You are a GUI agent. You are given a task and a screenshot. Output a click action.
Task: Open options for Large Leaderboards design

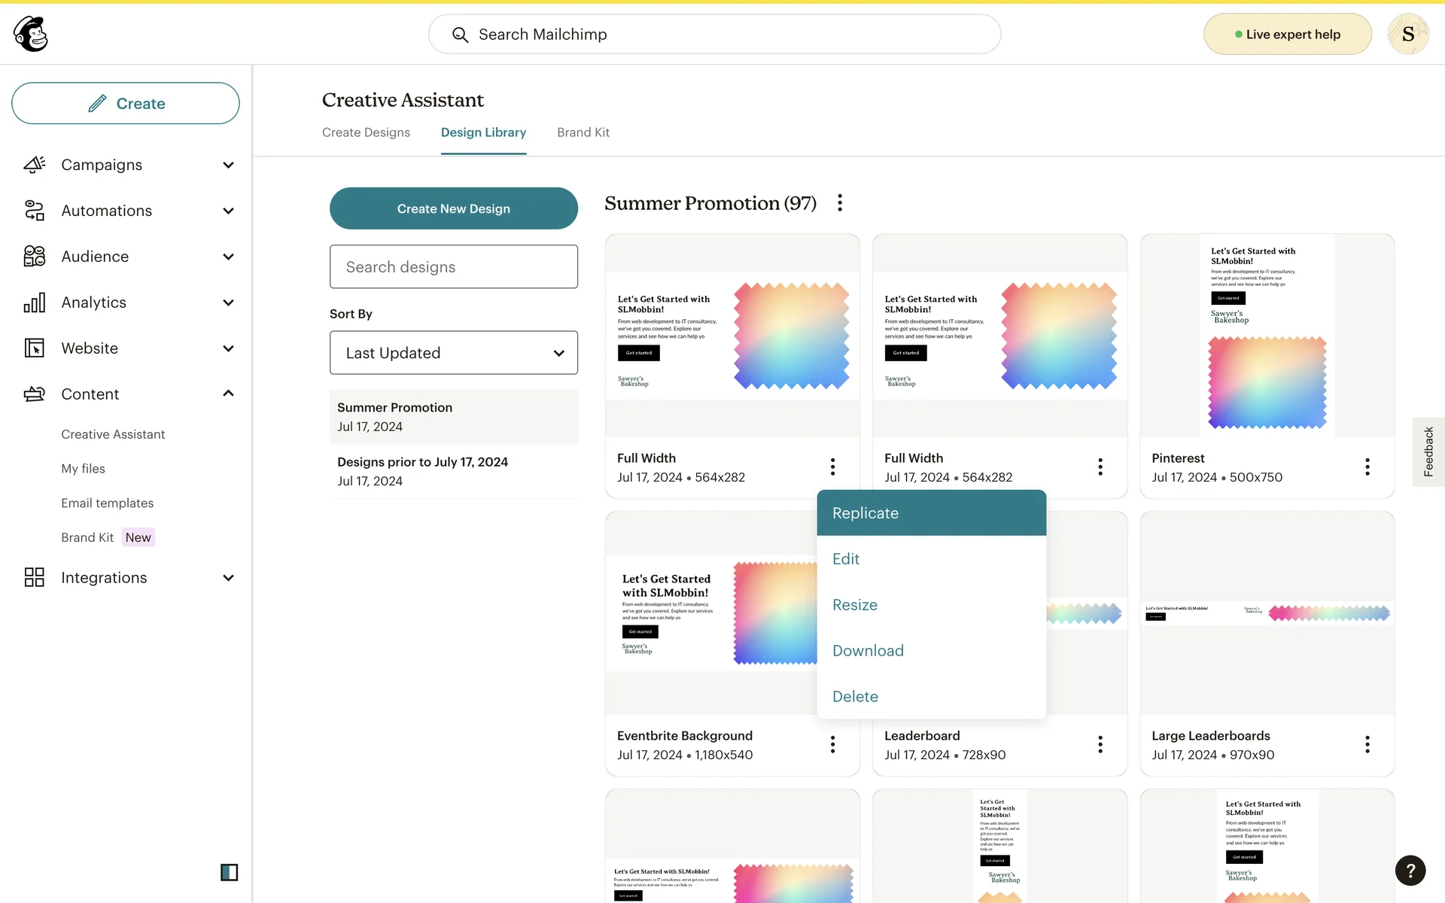tap(1367, 744)
